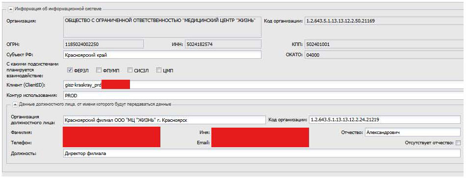Screen dimensions: 466x178
Task: Click the Субъект РФ field Красноярский край
Action: (x=162, y=55)
